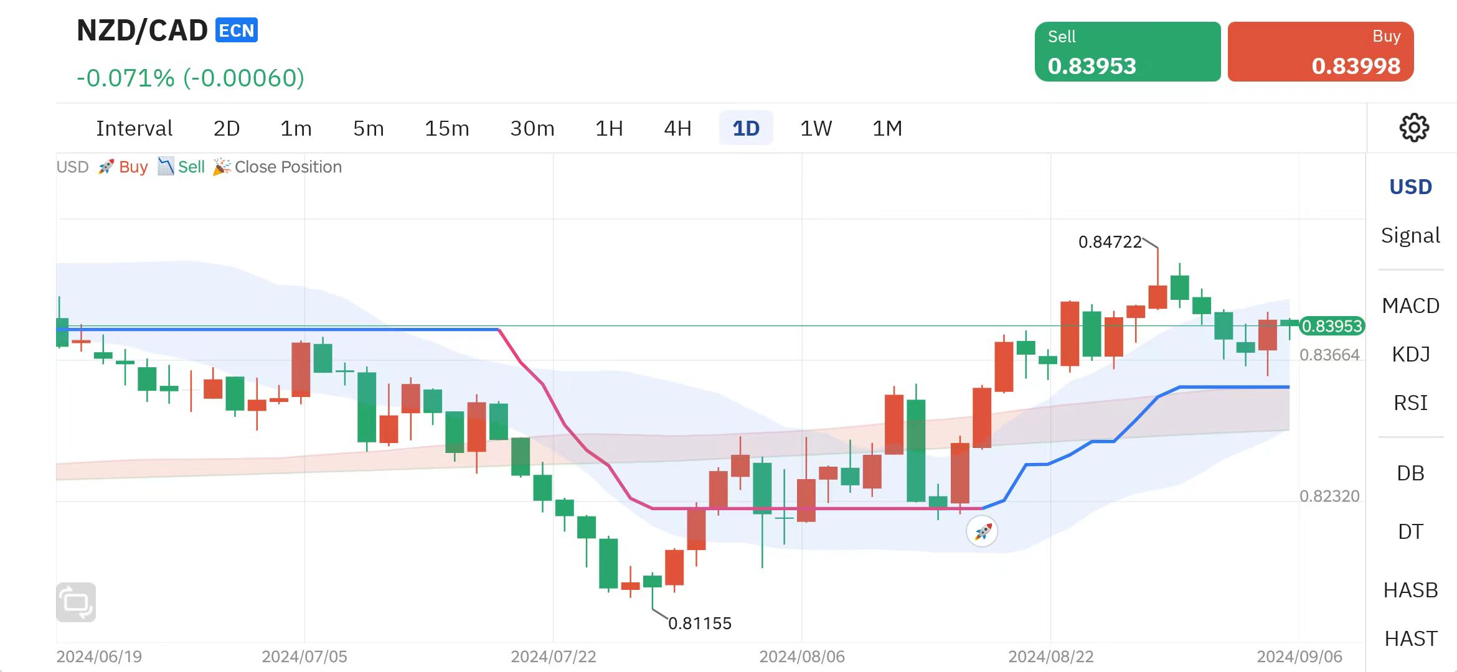Select the USD overlay in sidebar
1457x672 pixels.
click(1410, 187)
